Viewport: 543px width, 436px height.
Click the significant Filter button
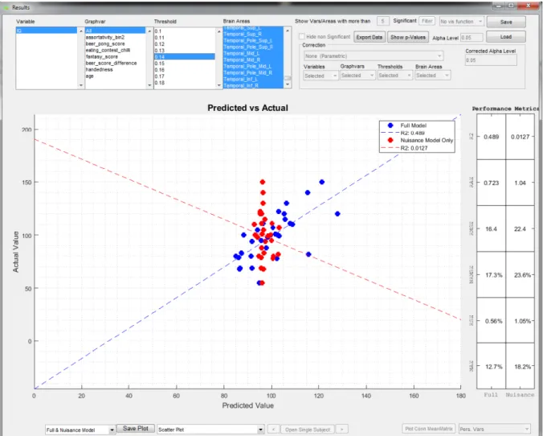pyautogui.click(x=427, y=21)
